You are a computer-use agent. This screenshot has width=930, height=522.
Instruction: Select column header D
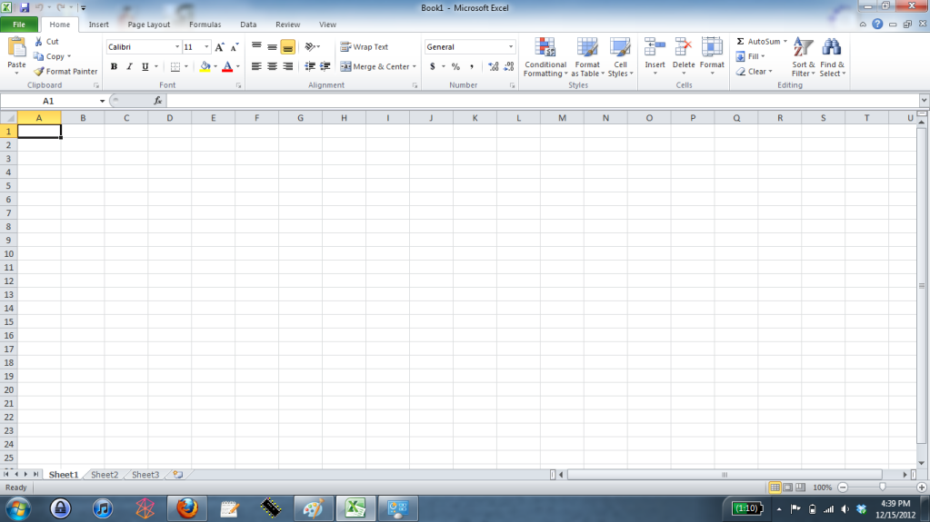[x=170, y=118]
